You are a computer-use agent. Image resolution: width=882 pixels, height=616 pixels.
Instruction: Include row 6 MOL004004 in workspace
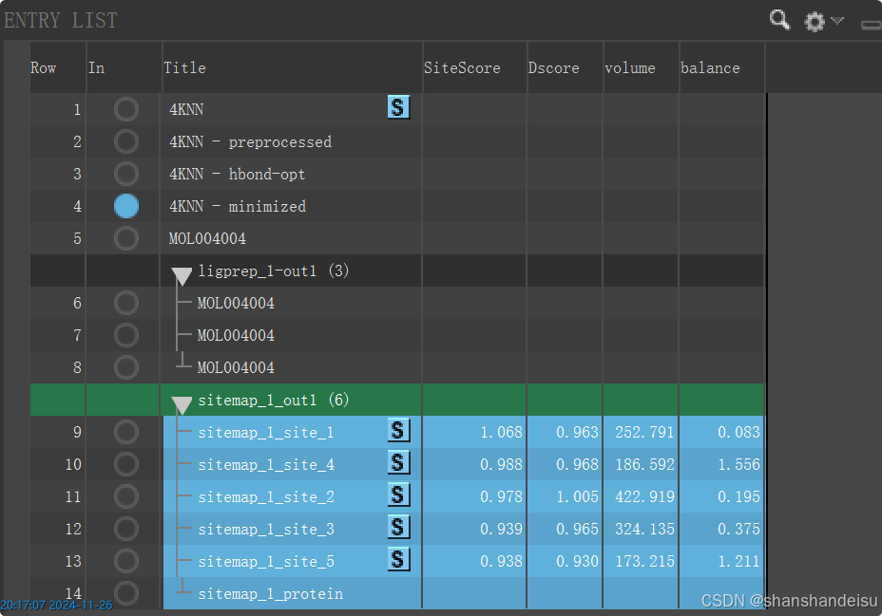126,303
